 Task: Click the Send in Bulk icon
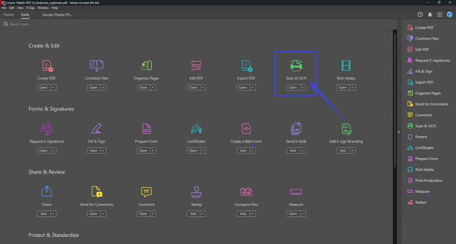coord(296,129)
